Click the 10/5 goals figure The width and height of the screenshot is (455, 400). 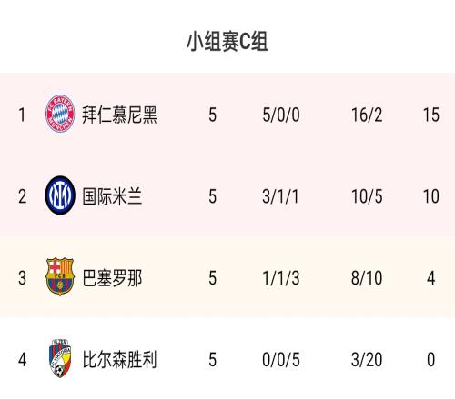(367, 196)
